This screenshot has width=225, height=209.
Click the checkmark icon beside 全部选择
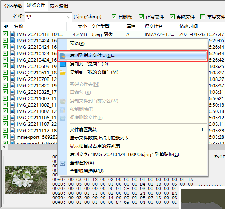click(x=63, y=163)
